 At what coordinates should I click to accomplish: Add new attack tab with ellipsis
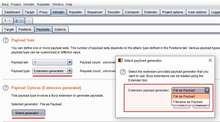click(29, 21)
